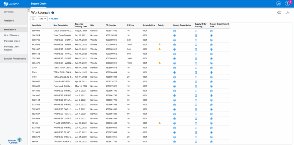
Task: Add Supply Order Status for item 5420806
Action: [174, 45]
